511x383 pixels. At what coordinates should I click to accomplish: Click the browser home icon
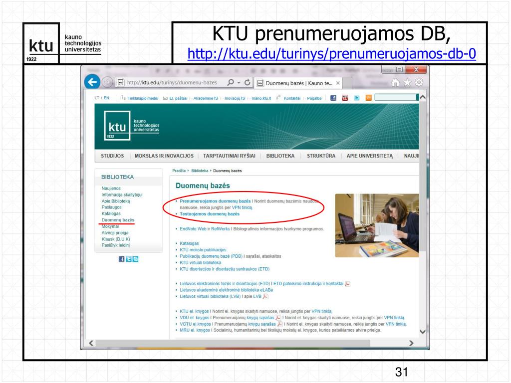[x=395, y=82]
